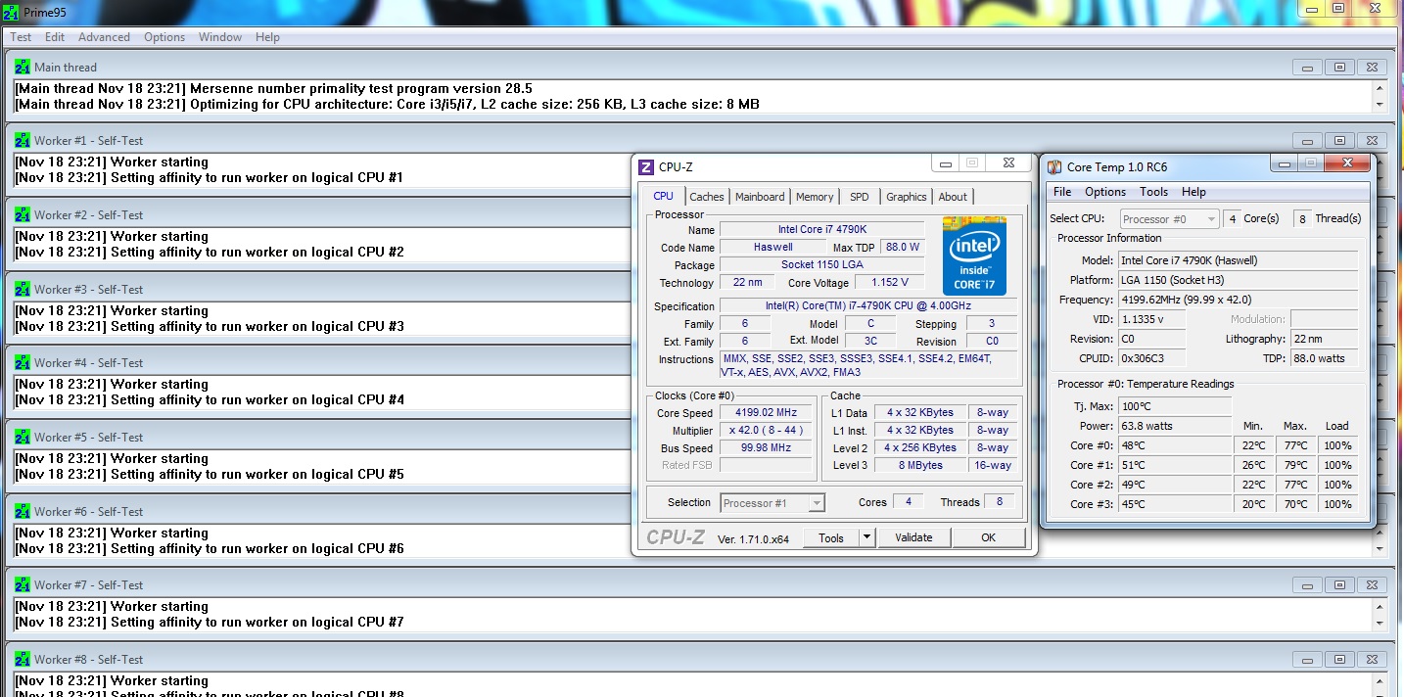Click the OK button in CPU-Z
Viewport: 1404px width, 697px height.
coord(989,537)
